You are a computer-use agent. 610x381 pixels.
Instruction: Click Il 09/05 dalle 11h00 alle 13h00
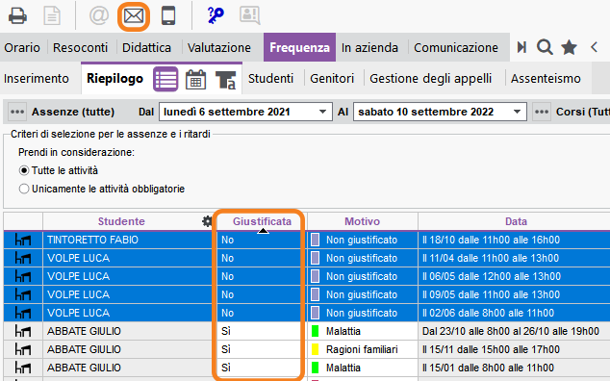click(491, 294)
